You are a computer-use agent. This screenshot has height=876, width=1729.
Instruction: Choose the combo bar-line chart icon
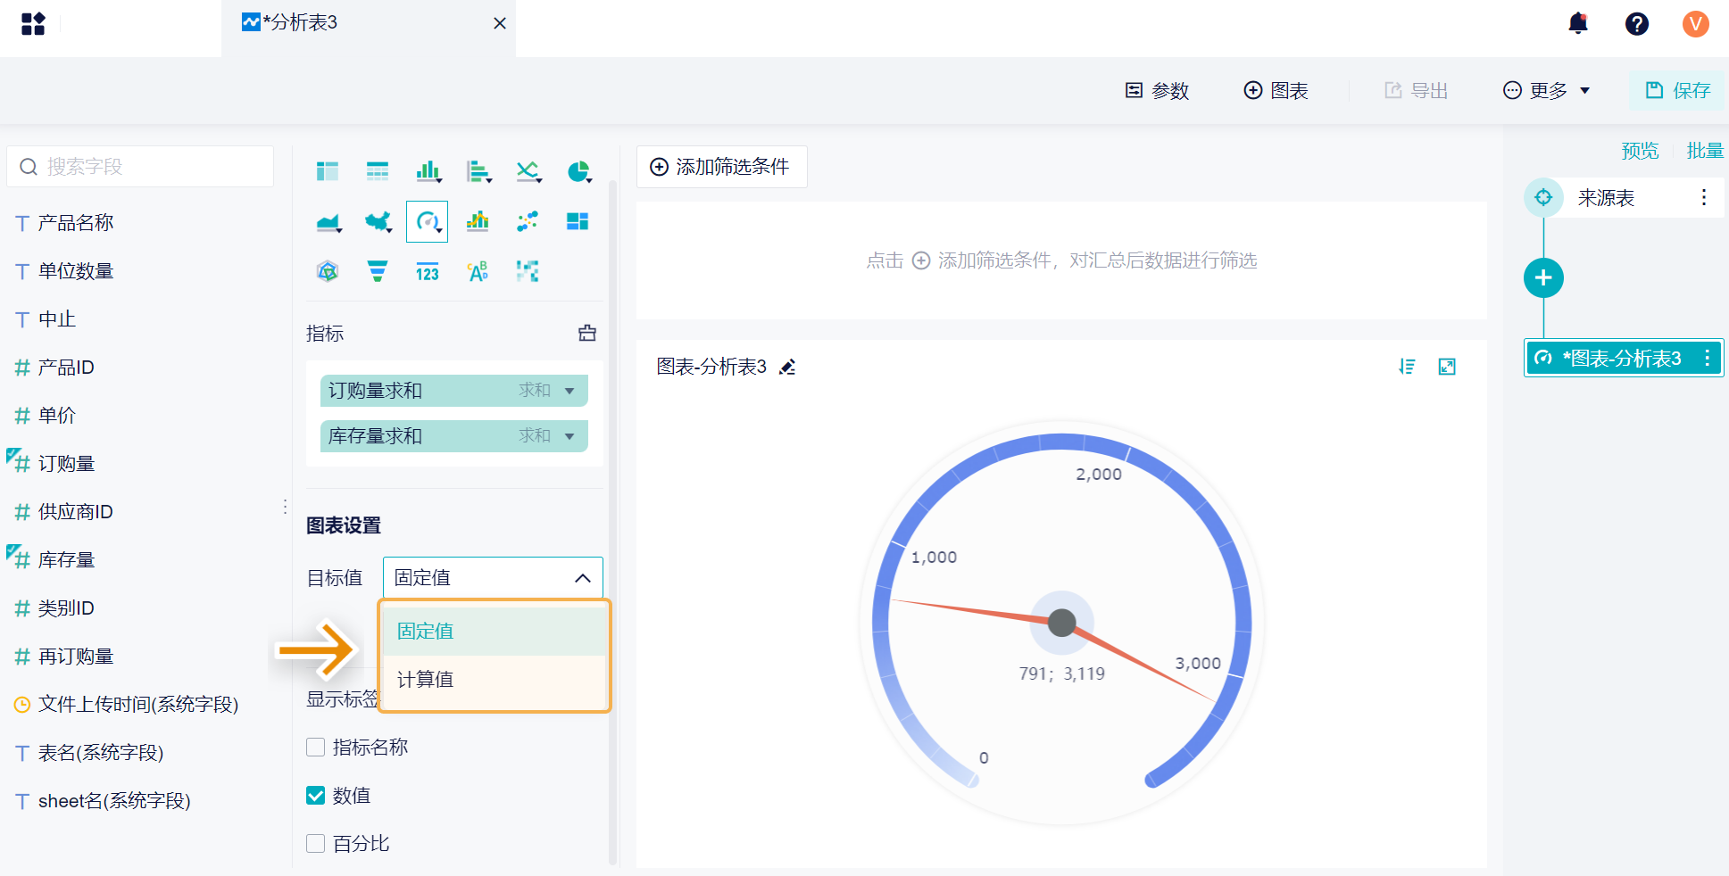[478, 221]
